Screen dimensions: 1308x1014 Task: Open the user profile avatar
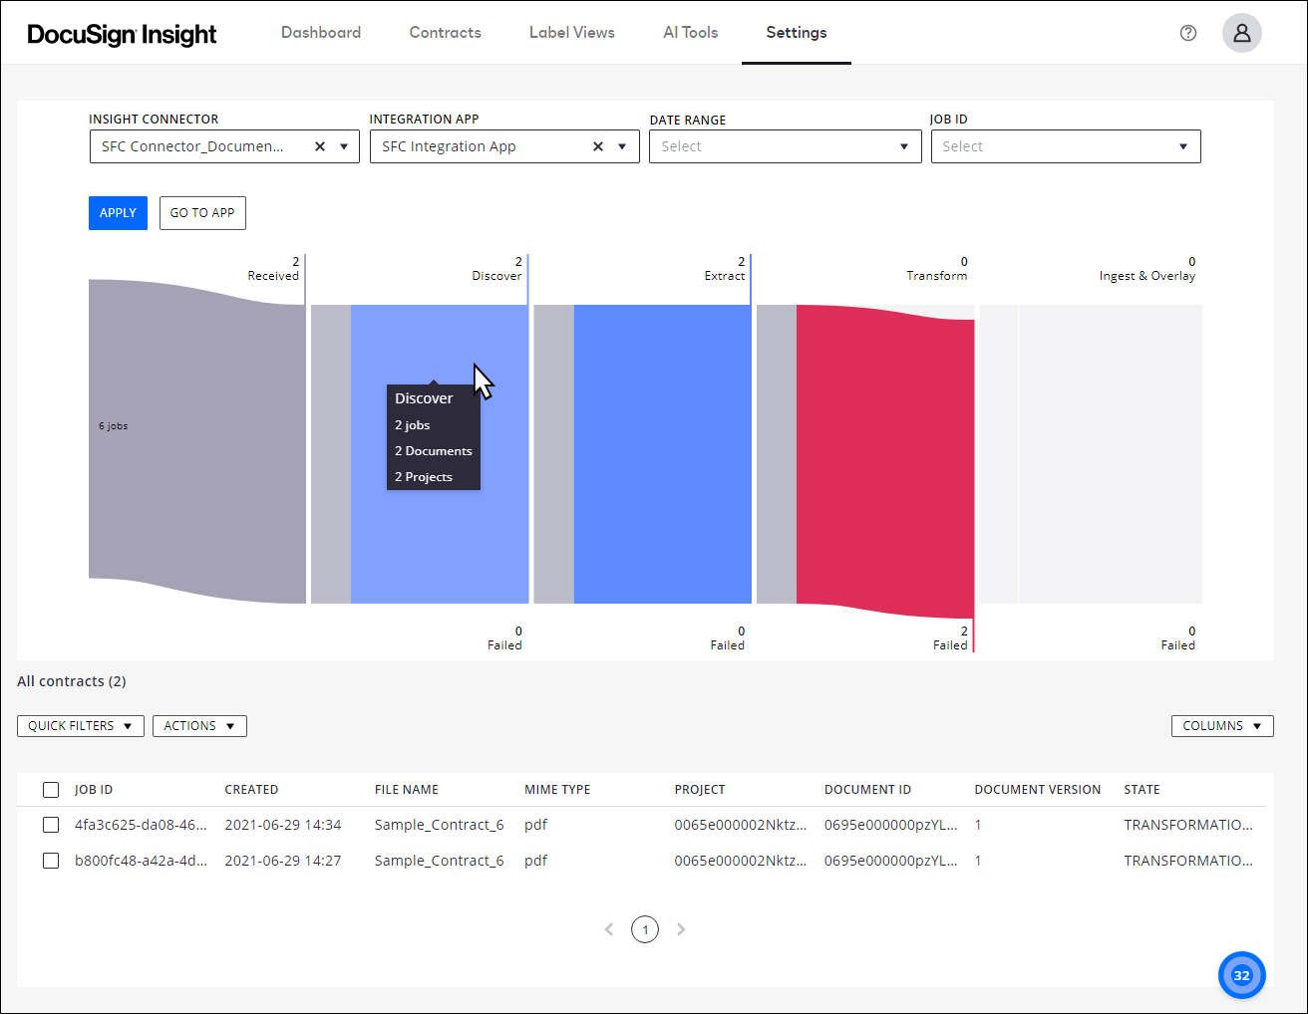point(1242,33)
